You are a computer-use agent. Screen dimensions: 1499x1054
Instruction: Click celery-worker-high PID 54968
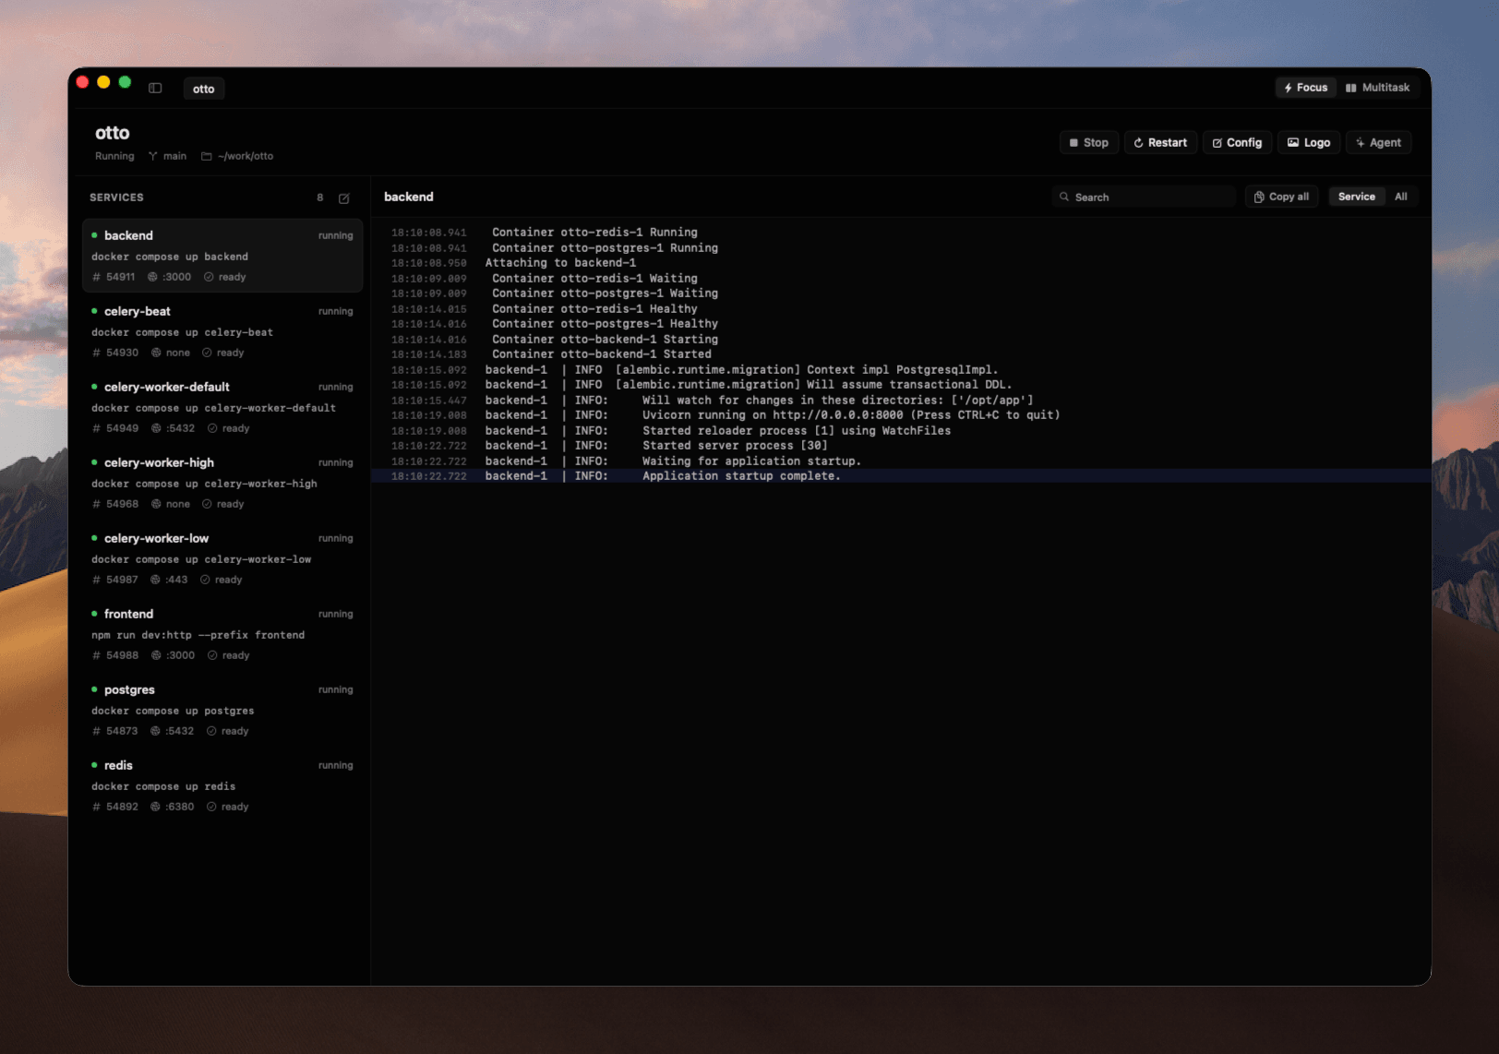click(115, 504)
